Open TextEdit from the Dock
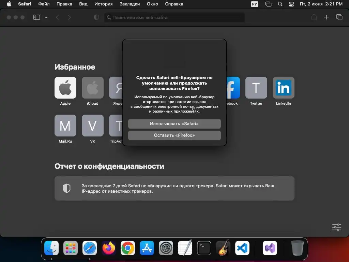 [185, 248]
